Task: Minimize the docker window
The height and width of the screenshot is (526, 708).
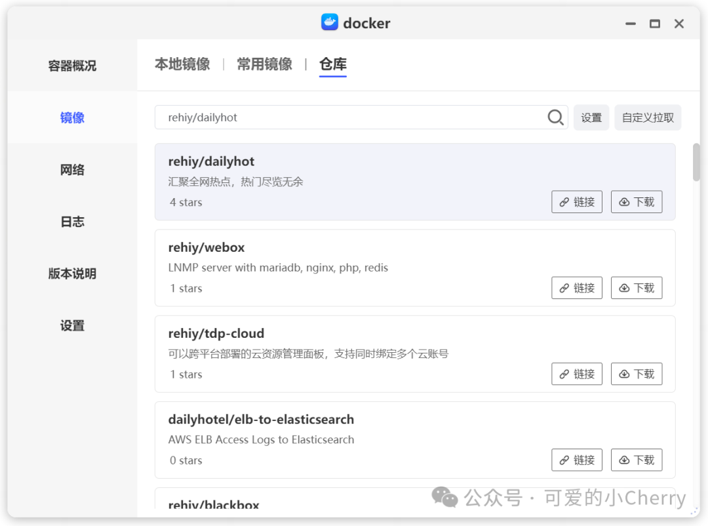Action: 631,24
